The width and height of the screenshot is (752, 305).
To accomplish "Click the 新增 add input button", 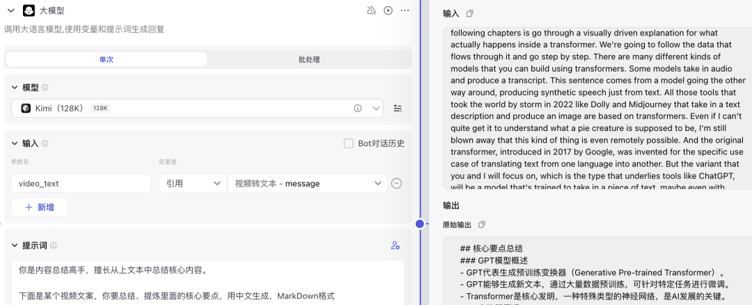I will pyautogui.click(x=39, y=208).
